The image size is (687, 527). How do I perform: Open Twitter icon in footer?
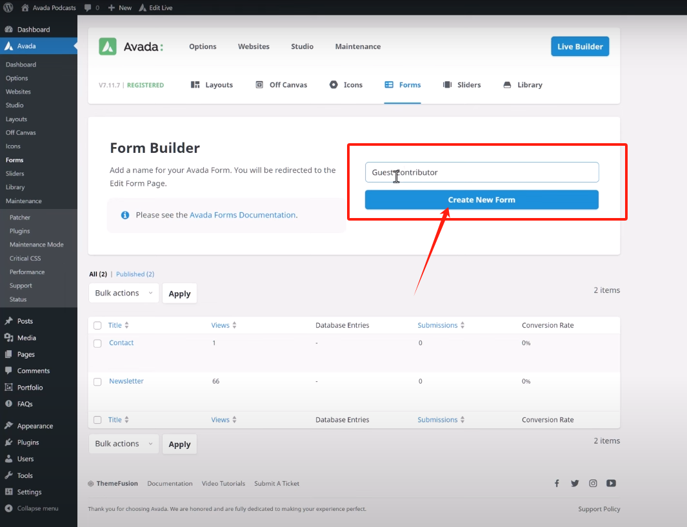[575, 483]
